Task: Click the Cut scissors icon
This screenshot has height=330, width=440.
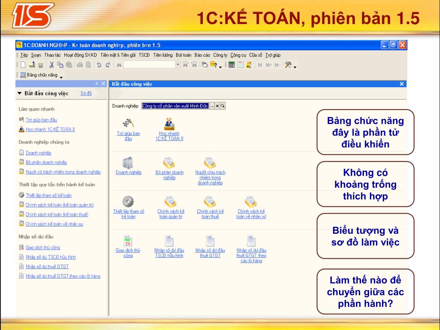Action: point(52,65)
